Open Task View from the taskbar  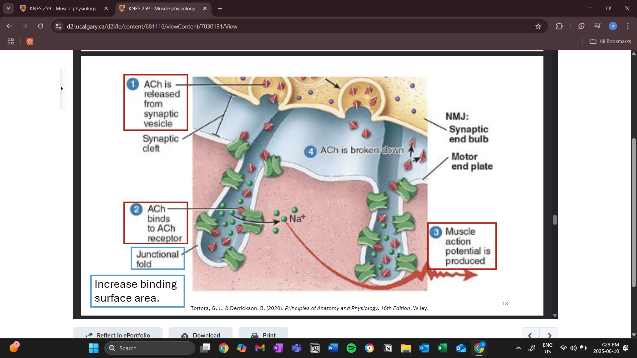[x=205, y=348]
